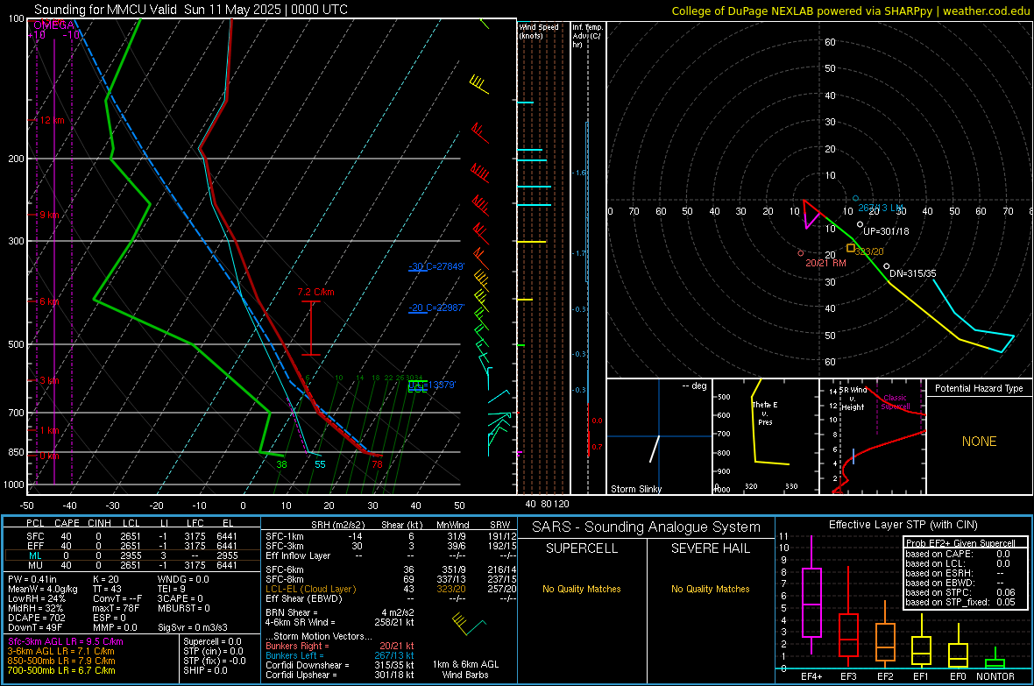1034x686 pixels.
Task: Click the based on STPC: 0.06 line
Action: tap(960, 592)
